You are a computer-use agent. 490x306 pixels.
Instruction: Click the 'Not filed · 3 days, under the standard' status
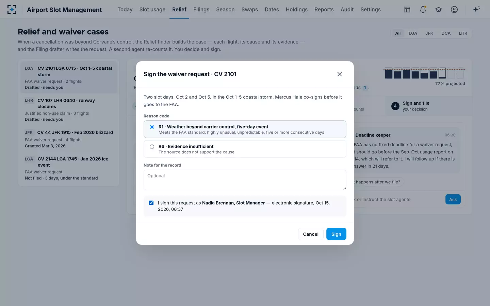pos(61,178)
